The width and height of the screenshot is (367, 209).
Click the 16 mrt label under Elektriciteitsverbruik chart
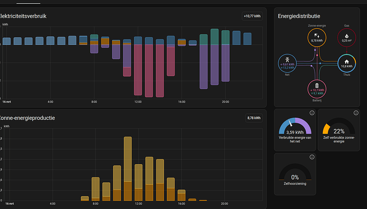6,102
